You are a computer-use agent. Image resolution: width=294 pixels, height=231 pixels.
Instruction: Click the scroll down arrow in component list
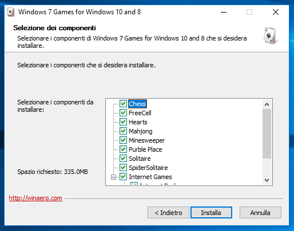(267, 180)
